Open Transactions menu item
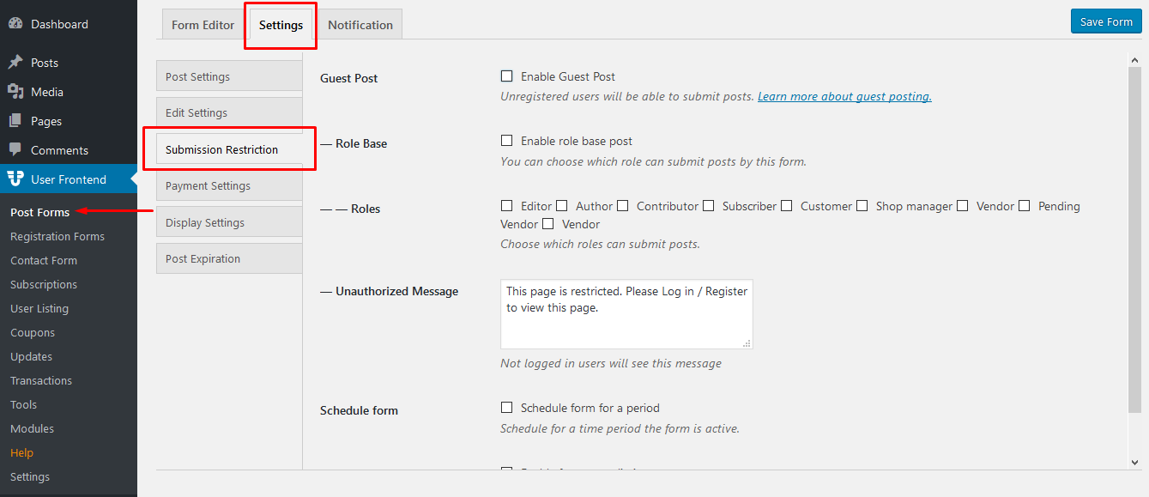The height and width of the screenshot is (497, 1149). coord(41,380)
